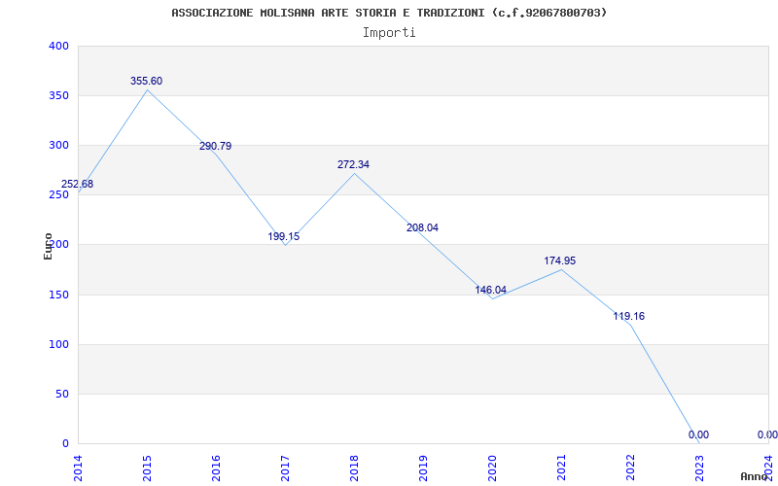Select the 119.16 value label
The height and width of the screenshot is (486, 778).
coord(628,317)
